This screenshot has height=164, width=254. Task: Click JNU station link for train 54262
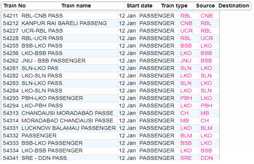186,61
